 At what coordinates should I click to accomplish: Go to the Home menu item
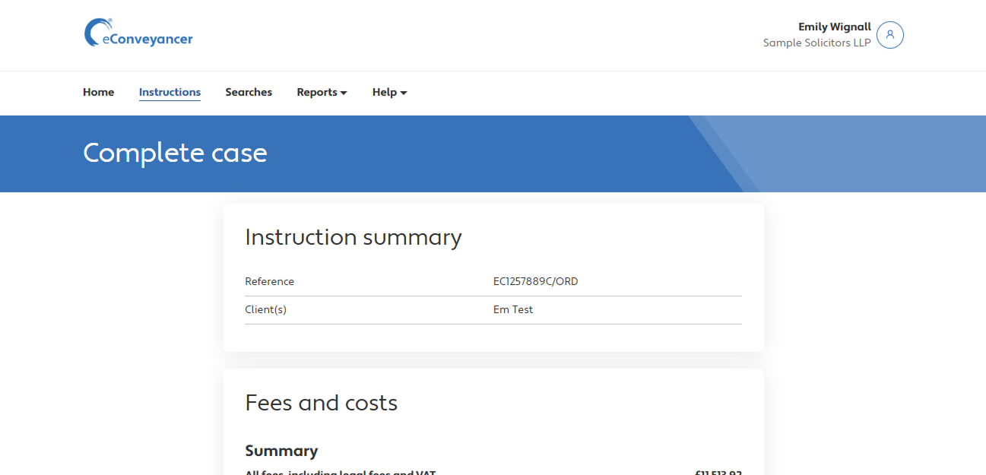[98, 92]
